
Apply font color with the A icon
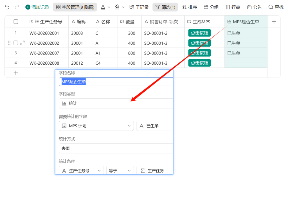103,7
